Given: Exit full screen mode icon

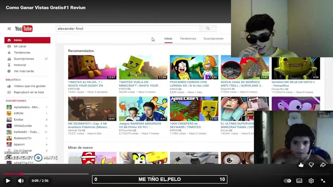Looking at the screenshot, I should point(323,181).
